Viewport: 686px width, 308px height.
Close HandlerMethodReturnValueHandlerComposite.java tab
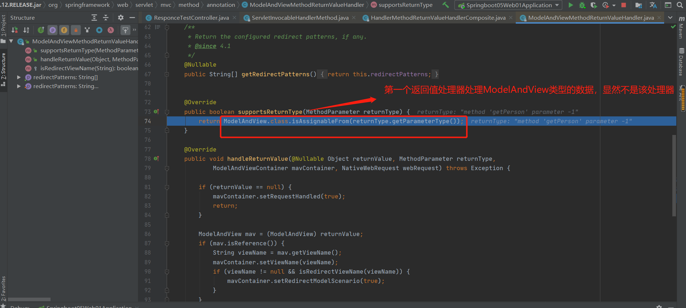511,18
